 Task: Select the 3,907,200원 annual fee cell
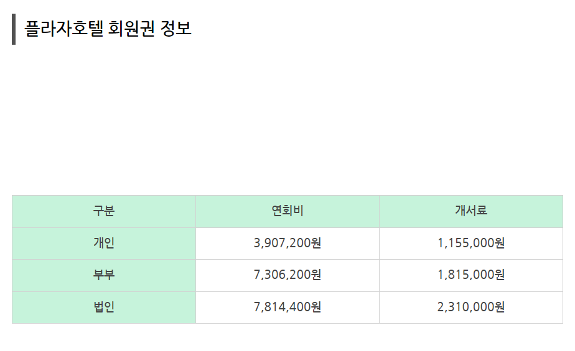point(287,244)
